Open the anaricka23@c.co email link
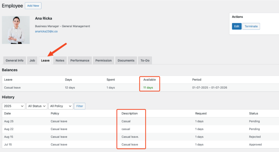Image resolution: width=279 pixels, height=152 pixels. [46, 31]
